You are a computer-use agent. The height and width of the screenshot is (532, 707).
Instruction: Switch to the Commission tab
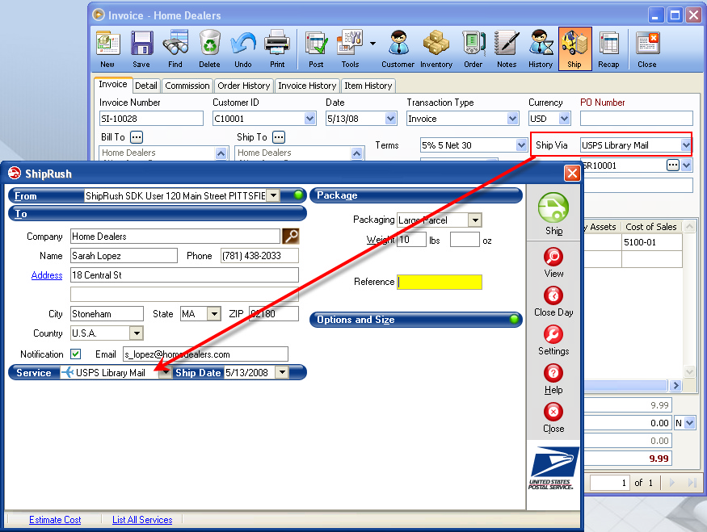[187, 86]
